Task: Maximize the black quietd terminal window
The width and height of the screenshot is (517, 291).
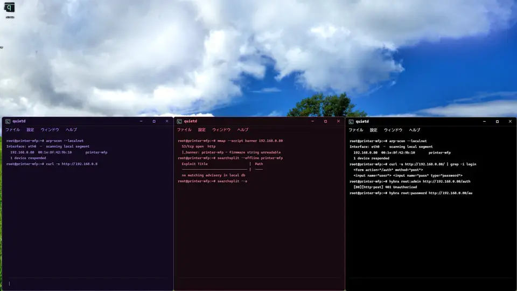Action: [497, 122]
